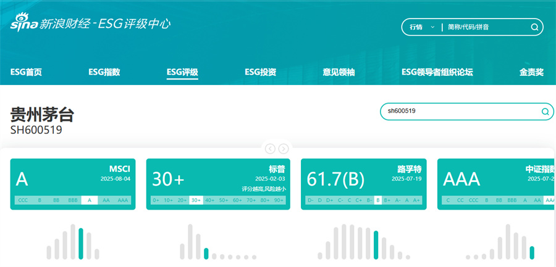This screenshot has height=267, width=556.
Task: Click MSCI date 2025-08-04
Action: (x=116, y=178)
